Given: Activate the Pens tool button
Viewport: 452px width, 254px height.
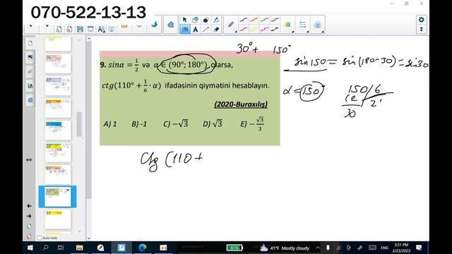Looking at the screenshot, I should pos(185,29).
